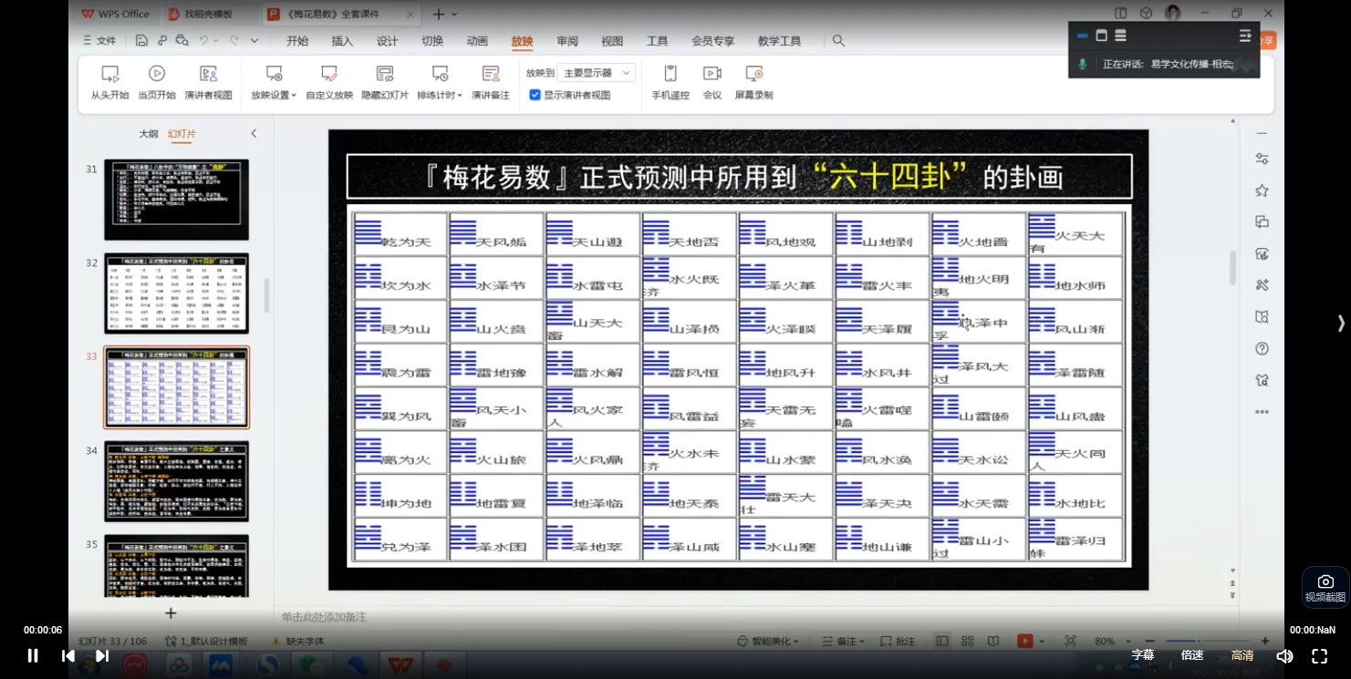Expand quick access toolbar customize arrow
1351x679 pixels.
coord(254,40)
